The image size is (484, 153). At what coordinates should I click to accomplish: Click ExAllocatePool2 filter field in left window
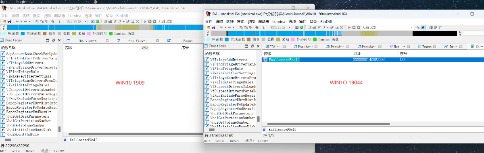tap(135, 140)
